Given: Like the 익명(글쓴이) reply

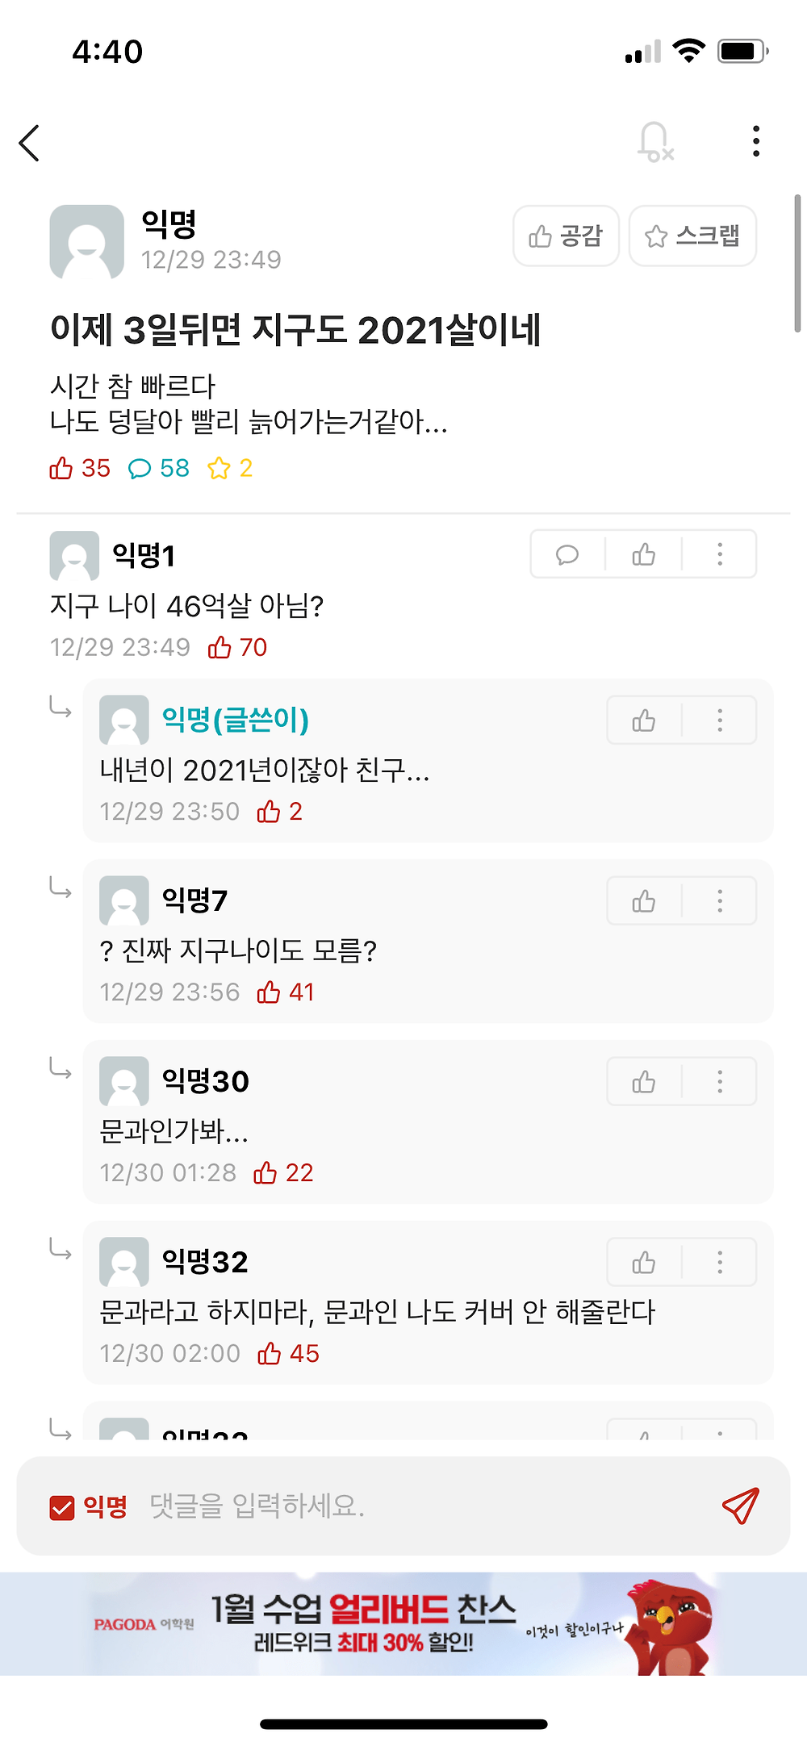Looking at the screenshot, I should (x=643, y=721).
